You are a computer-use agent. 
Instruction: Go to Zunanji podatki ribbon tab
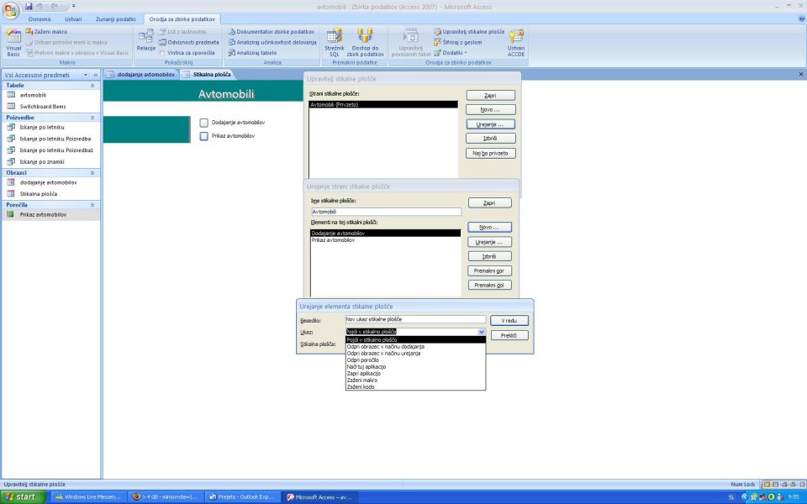(116, 19)
